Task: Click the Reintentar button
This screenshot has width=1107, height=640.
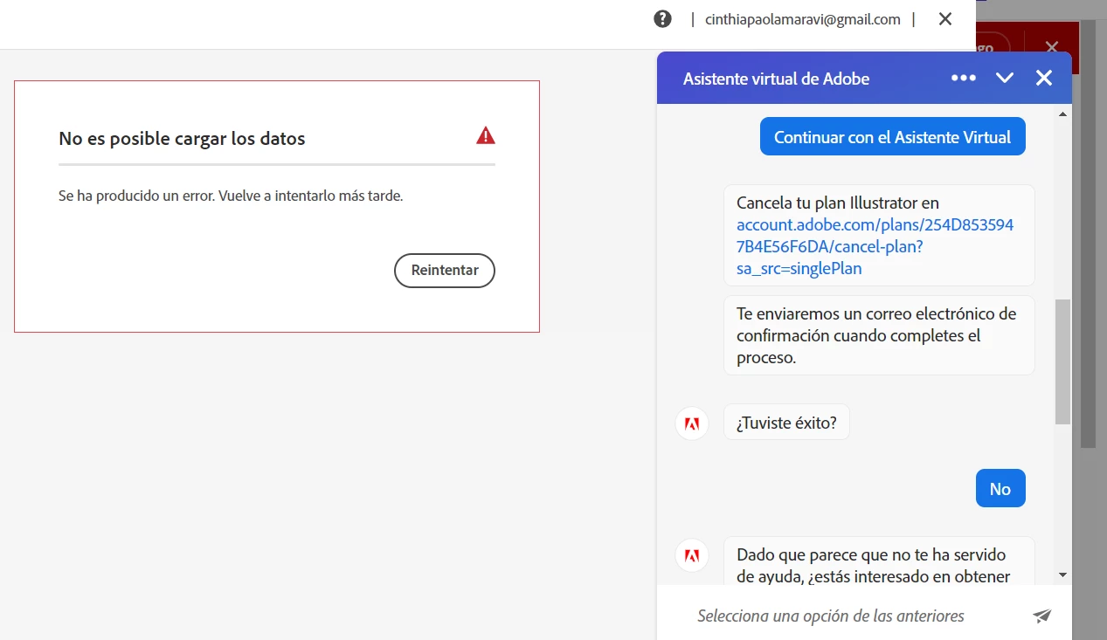Action: pyautogui.click(x=445, y=271)
